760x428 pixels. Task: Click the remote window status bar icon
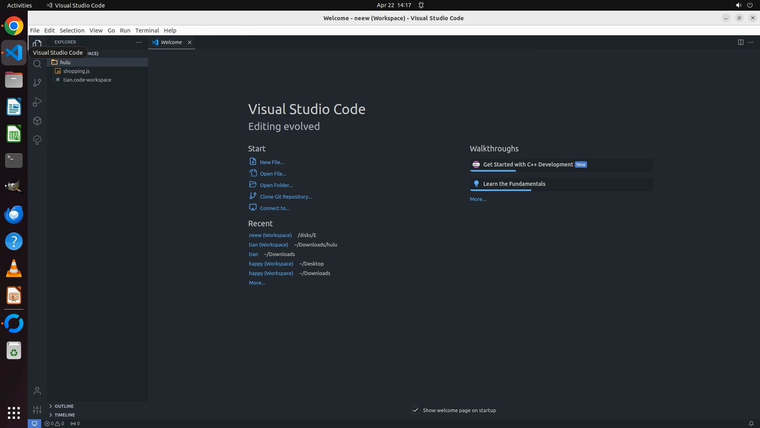[x=34, y=423]
